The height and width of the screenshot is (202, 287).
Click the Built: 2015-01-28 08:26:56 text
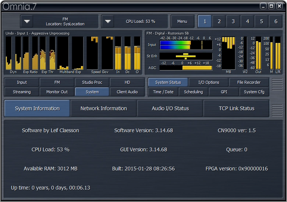143,169
